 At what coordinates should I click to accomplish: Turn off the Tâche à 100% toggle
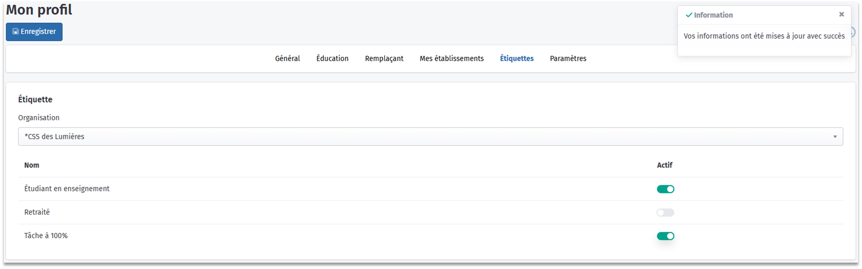666,236
